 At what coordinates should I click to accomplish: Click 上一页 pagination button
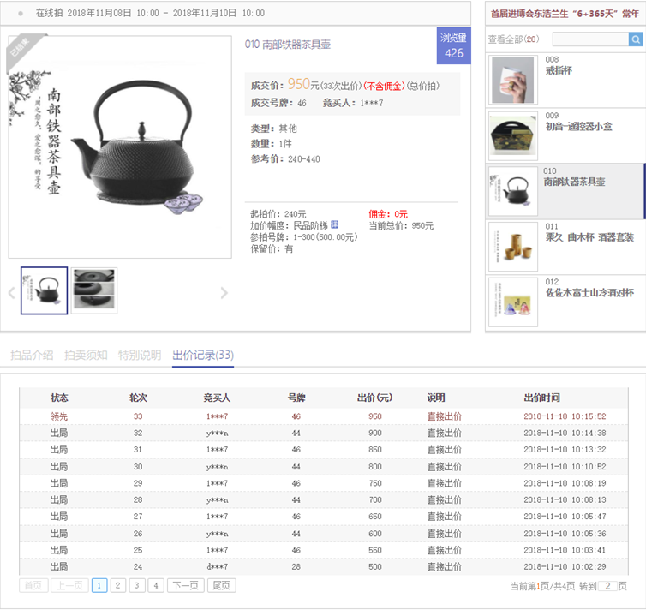(x=69, y=585)
